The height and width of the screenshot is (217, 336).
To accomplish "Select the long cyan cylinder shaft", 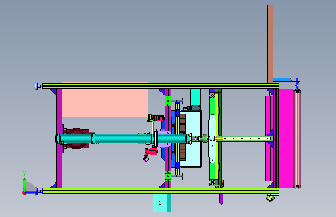I will 123,138.
